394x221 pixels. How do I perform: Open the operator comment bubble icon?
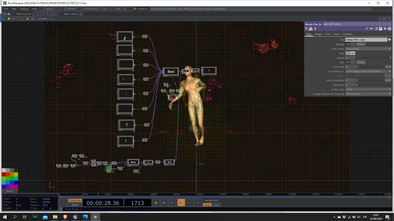point(371,28)
